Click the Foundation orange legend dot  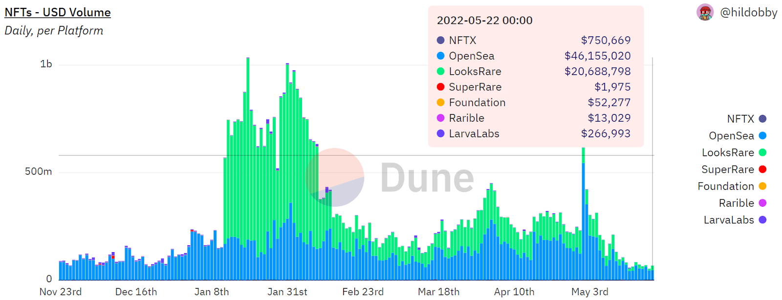tap(762, 186)
